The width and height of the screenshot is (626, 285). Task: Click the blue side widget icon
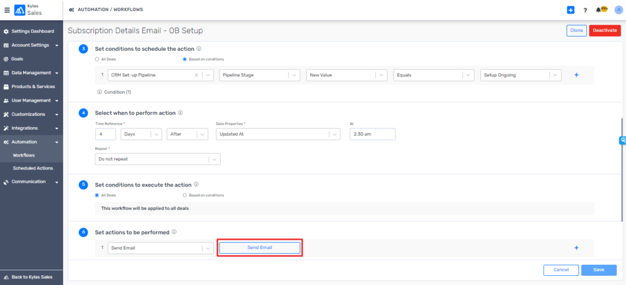[622, 140]
